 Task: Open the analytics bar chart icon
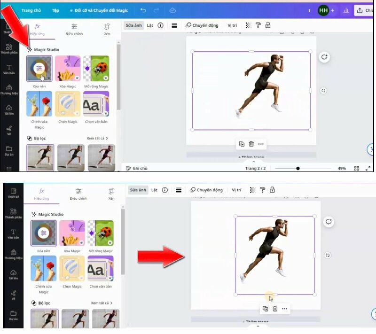coord(346,10)
